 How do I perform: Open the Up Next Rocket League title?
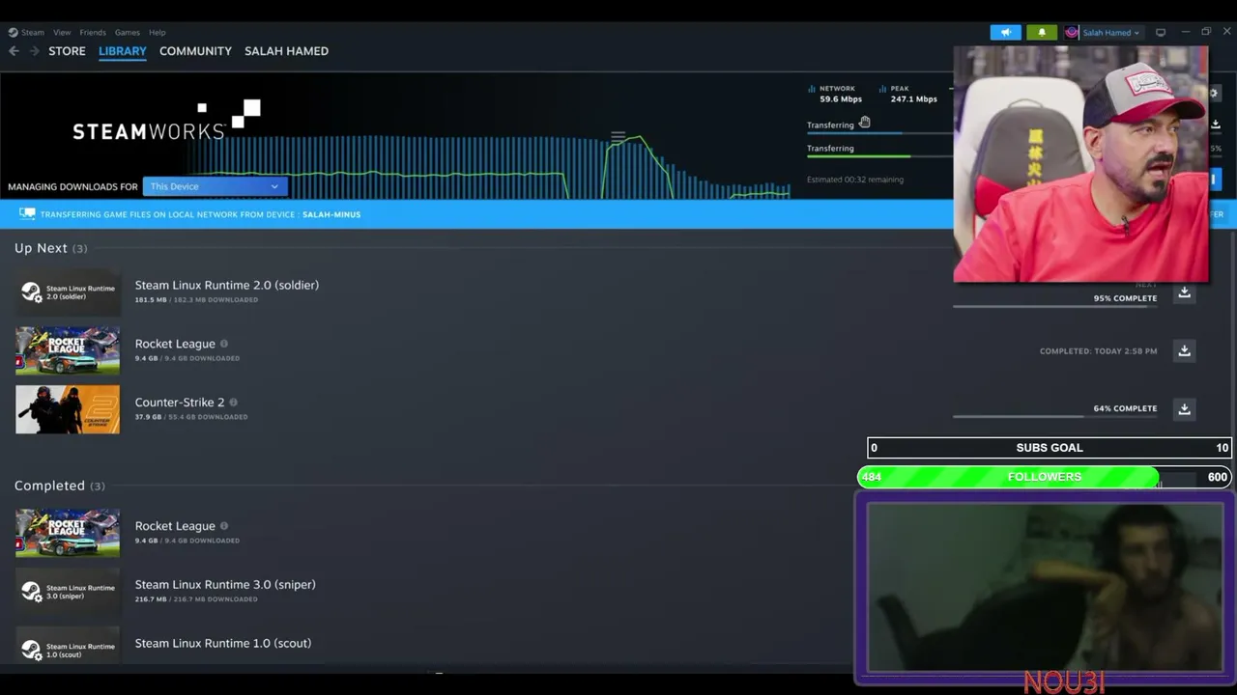175,344
